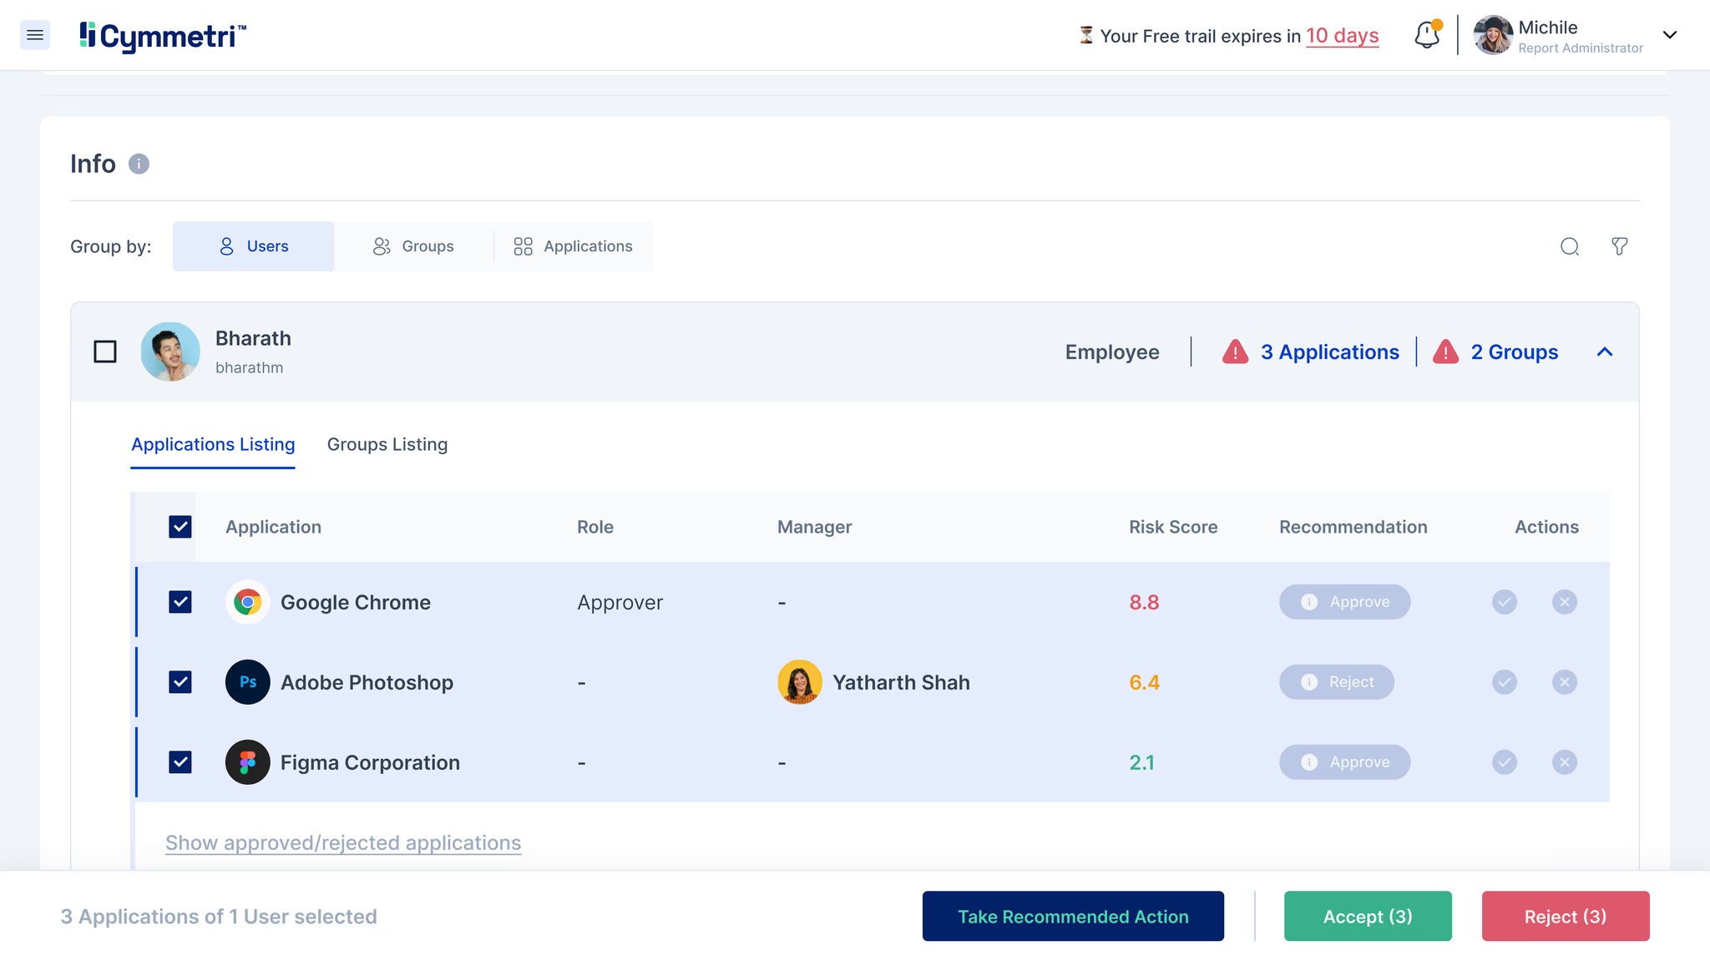Approve Google Chrome with checkmark icon
This screenshot has height=961, width=1710.
click(x=1504, y=602)
